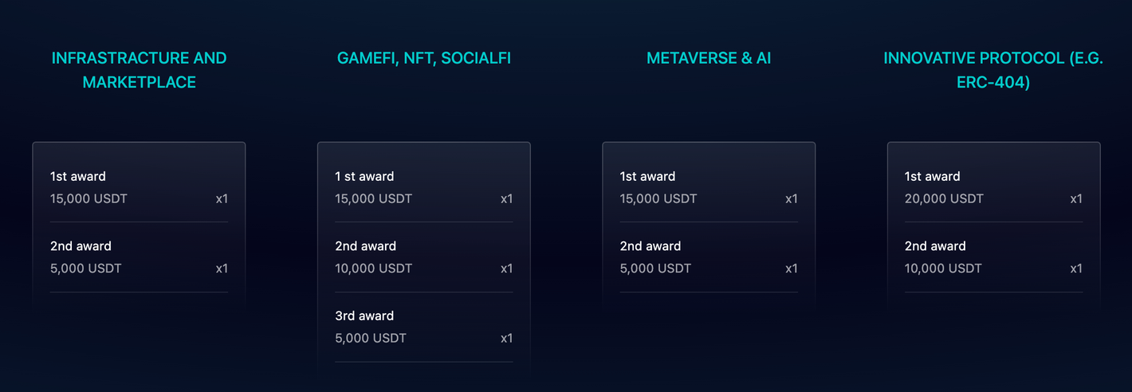Image resolution: width=1132 pixels, height=392 pixels.
Task: Click the 3rd award label in GameFi card
Action: coord(365,316)
